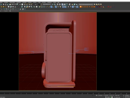Open the Named Selection Sets dropdown

(47, 4)
